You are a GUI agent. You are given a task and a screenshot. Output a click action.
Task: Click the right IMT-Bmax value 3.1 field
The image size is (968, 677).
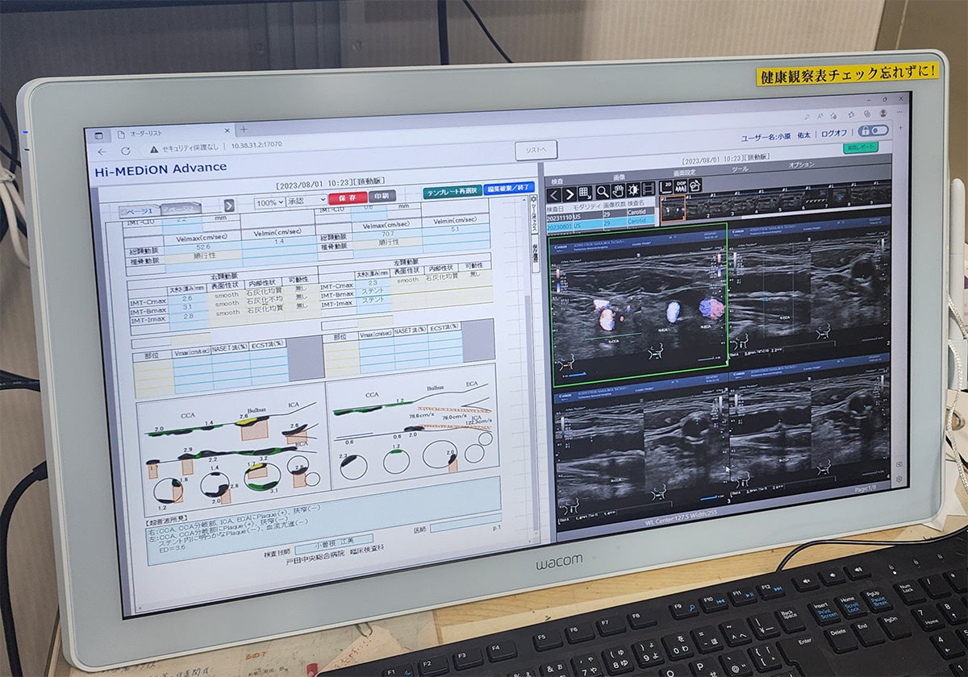187,307
